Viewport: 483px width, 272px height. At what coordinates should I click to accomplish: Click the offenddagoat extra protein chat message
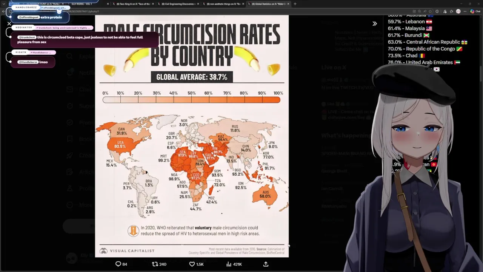click(40, 17)
